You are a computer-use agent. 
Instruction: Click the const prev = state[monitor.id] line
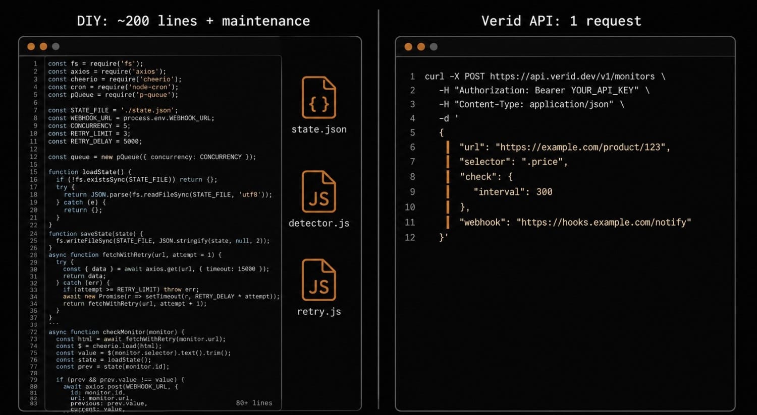(113, 367)
